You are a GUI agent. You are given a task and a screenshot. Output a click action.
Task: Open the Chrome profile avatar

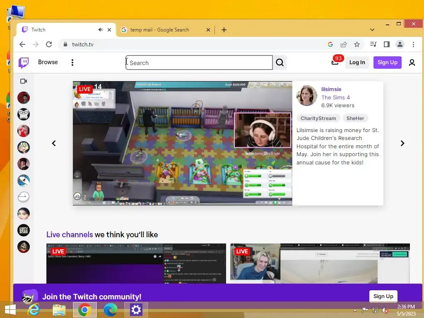[x=400, y=44]
